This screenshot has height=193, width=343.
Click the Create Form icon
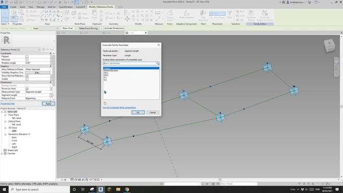point(170,15)
